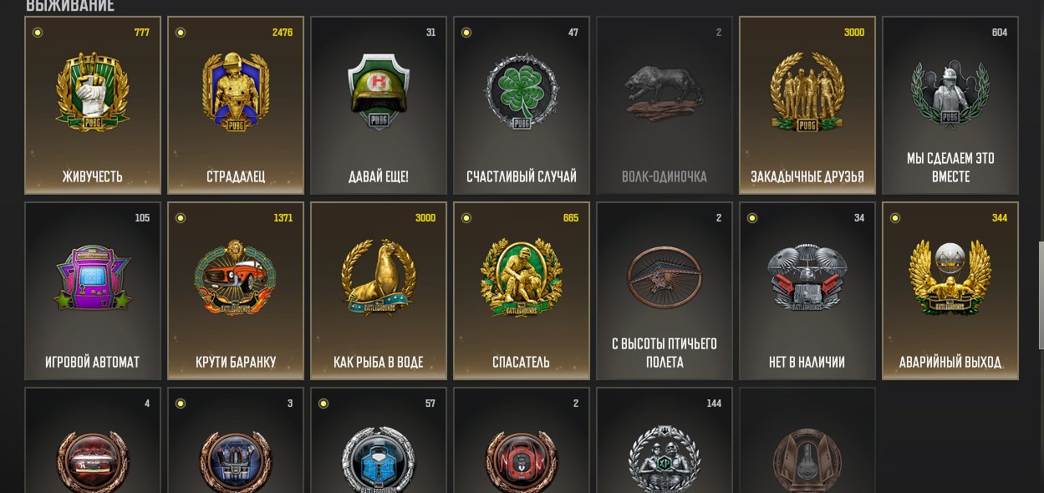This screenshot has height=493, width=1044.
Task: Select the Счастливый случай clover medal
Action: click(522, 105)
